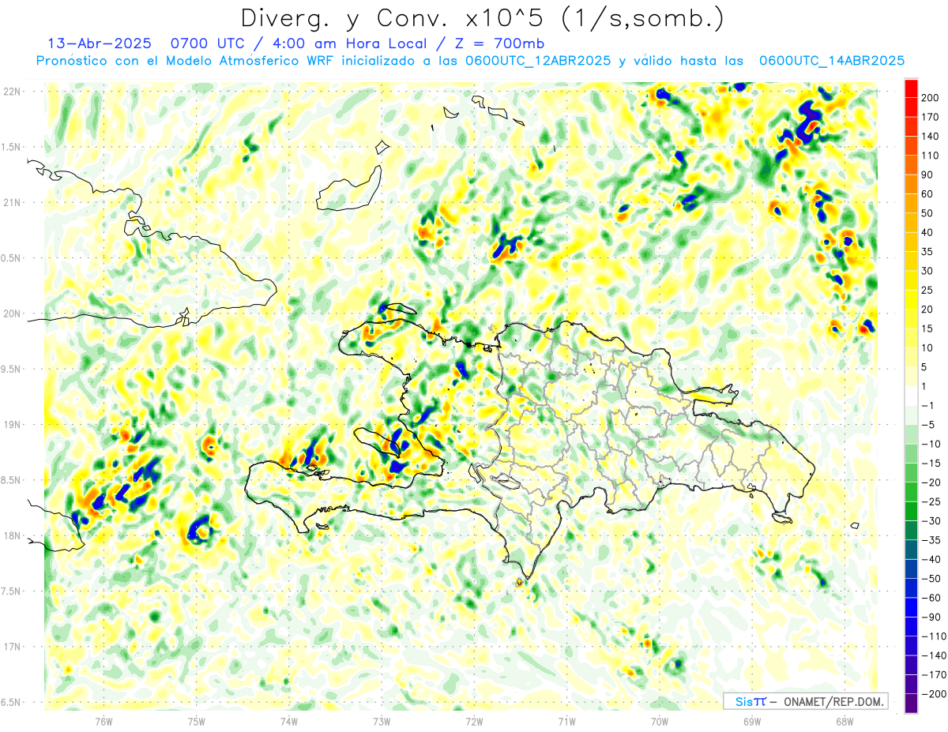Pick the red swatch above the 200 label
The width and height of the screenshot is (948, 732).
[911, 88]
